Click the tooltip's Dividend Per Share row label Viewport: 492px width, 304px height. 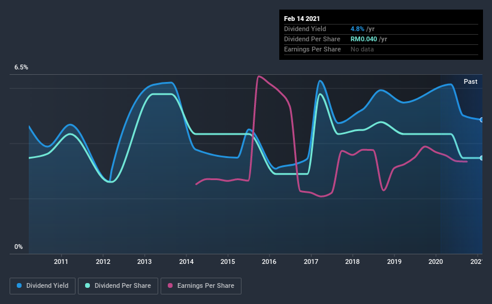312,39
